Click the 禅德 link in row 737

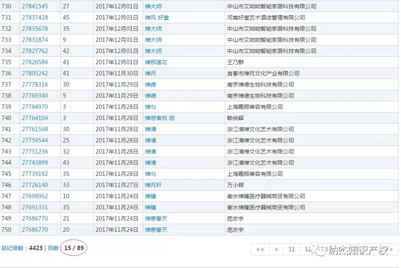pos(149,84)
